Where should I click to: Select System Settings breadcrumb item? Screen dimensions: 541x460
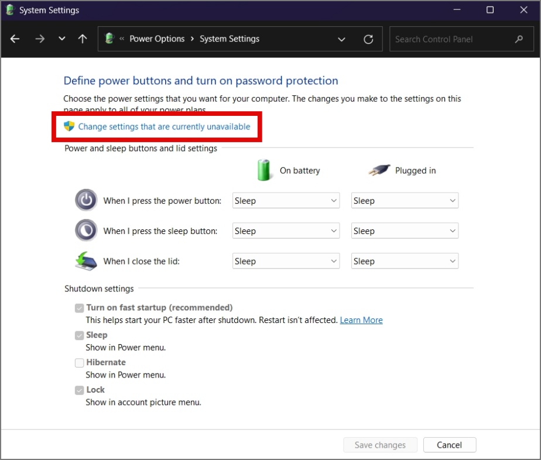(230, 39)
